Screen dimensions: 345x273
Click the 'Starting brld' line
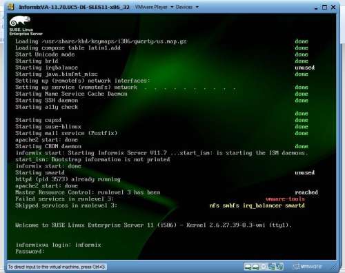pyautogui.click(x=37, y=61)
